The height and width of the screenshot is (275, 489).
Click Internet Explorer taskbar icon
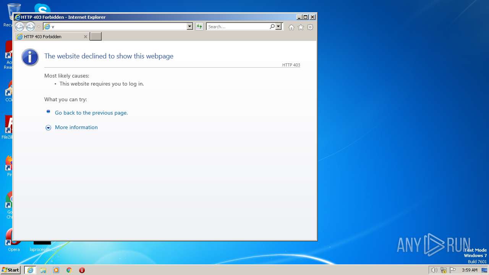click(x=30, y=270)
